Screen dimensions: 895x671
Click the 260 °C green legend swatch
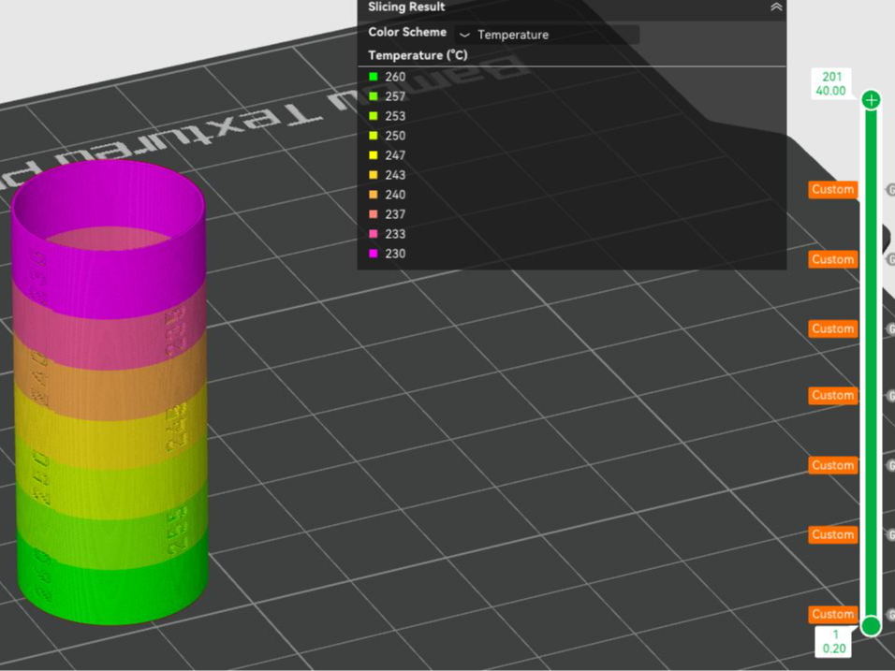tap(374, 77)
